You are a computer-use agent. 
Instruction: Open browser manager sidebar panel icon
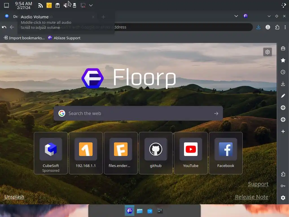tap(283, 49)
